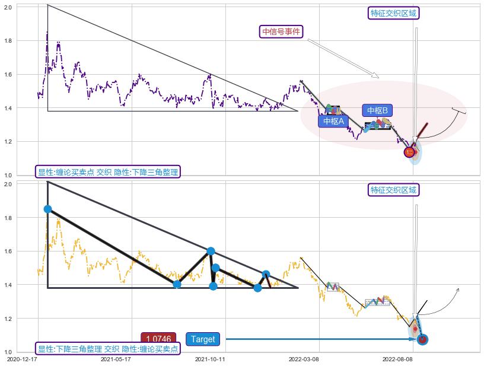Screen dimensions: 484x366
Task: Click the 中枢B label in upper chart
Action: tap(377, 110)
